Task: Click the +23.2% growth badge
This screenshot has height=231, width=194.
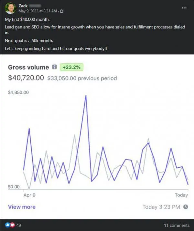Action: click(71, 67)
